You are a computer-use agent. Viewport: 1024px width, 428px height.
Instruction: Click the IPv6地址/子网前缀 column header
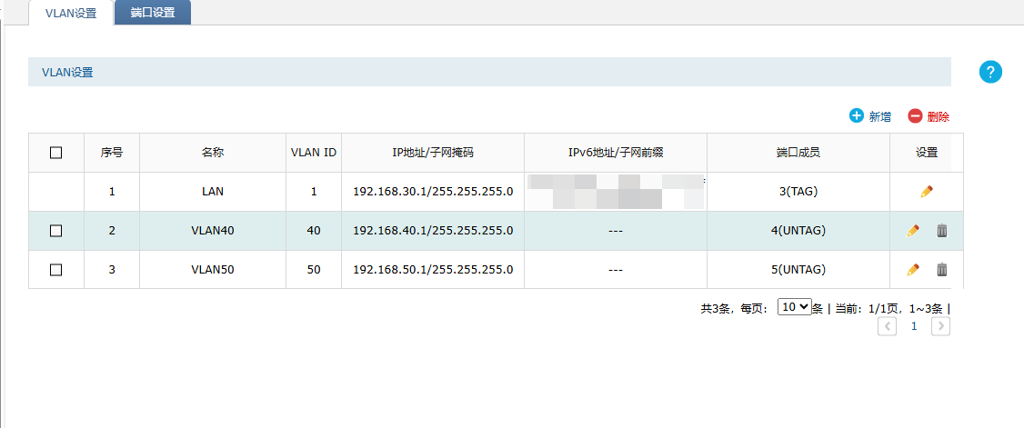click(x=616, y=153)
